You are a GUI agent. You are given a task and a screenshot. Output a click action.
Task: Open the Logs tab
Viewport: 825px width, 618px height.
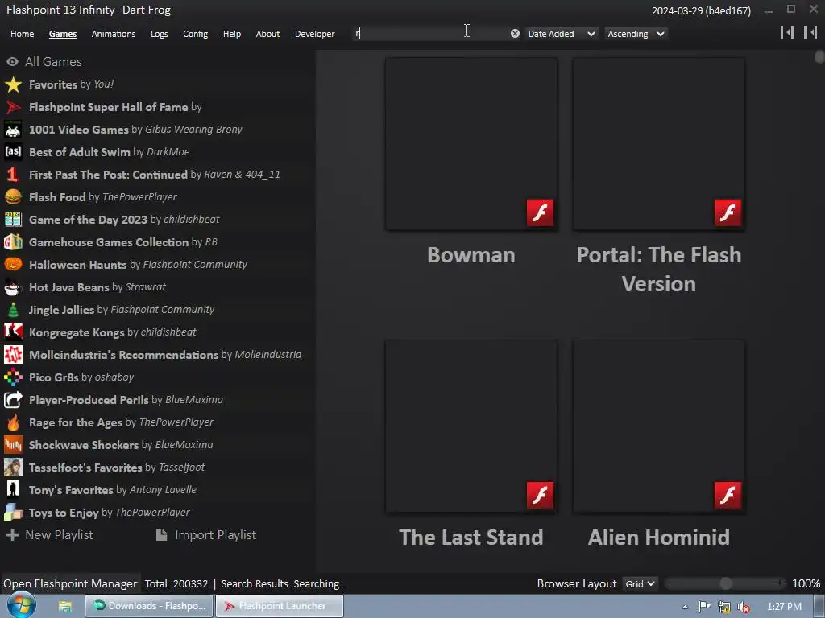coord(159,34)
